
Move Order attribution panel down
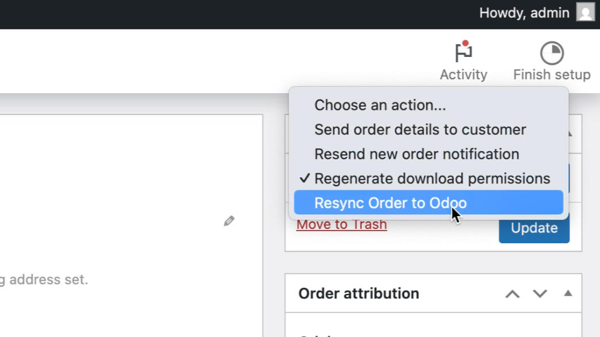click(540, 294)
